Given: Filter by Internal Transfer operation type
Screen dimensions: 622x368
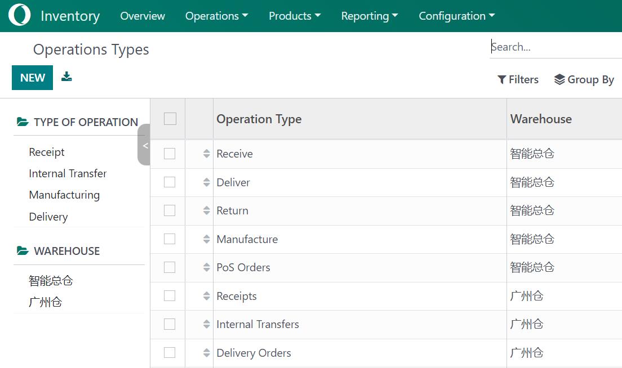Looking at the screenshot, I should click(x=68, y=173).
